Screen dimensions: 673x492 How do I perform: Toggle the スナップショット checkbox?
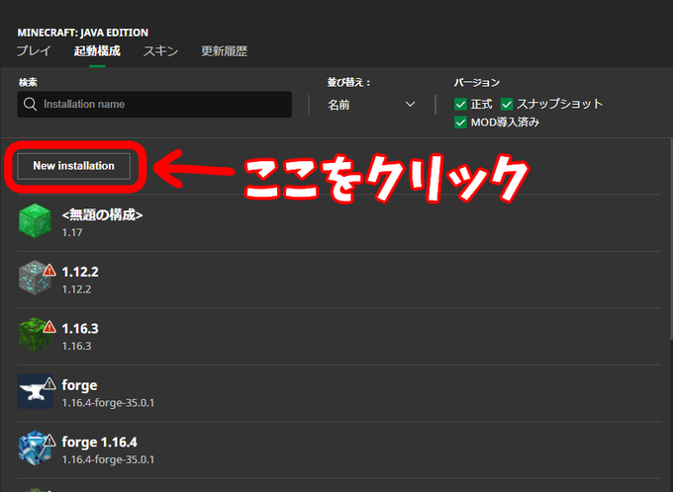[507, 104]
